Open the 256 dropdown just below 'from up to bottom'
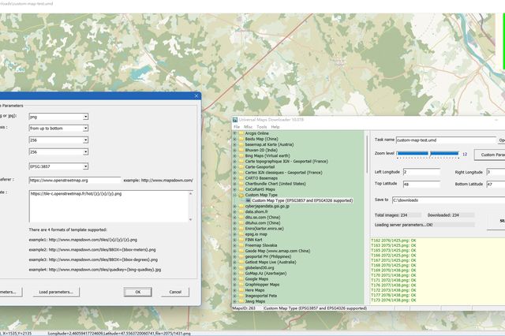The image size is (505, 336). pyautogui.click(x=85, y=140)
